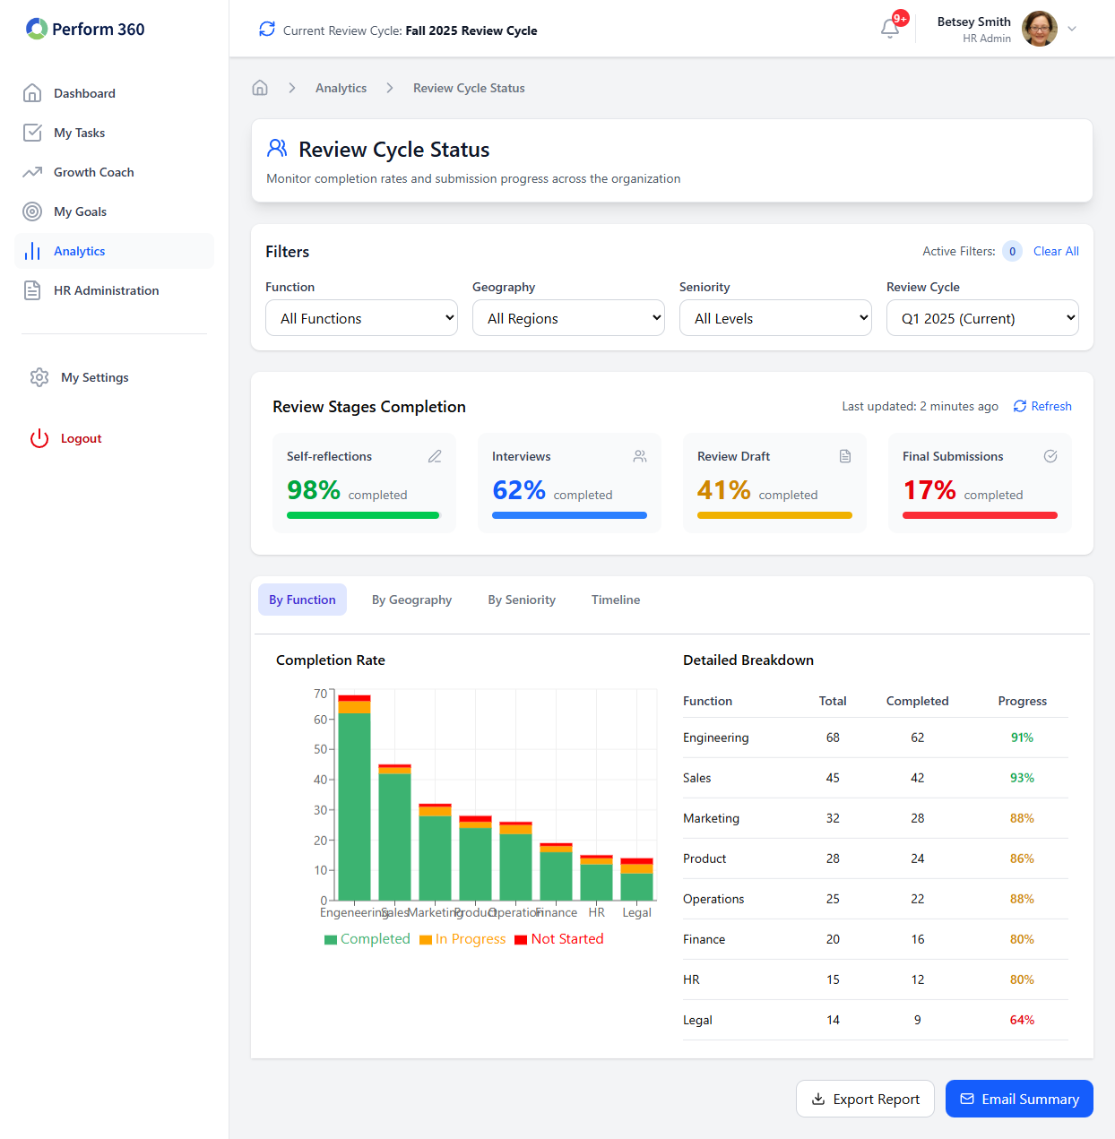Toggle In Progress legend item
The height and width of the screenshot is (1139, 1115).
(462, 939)
